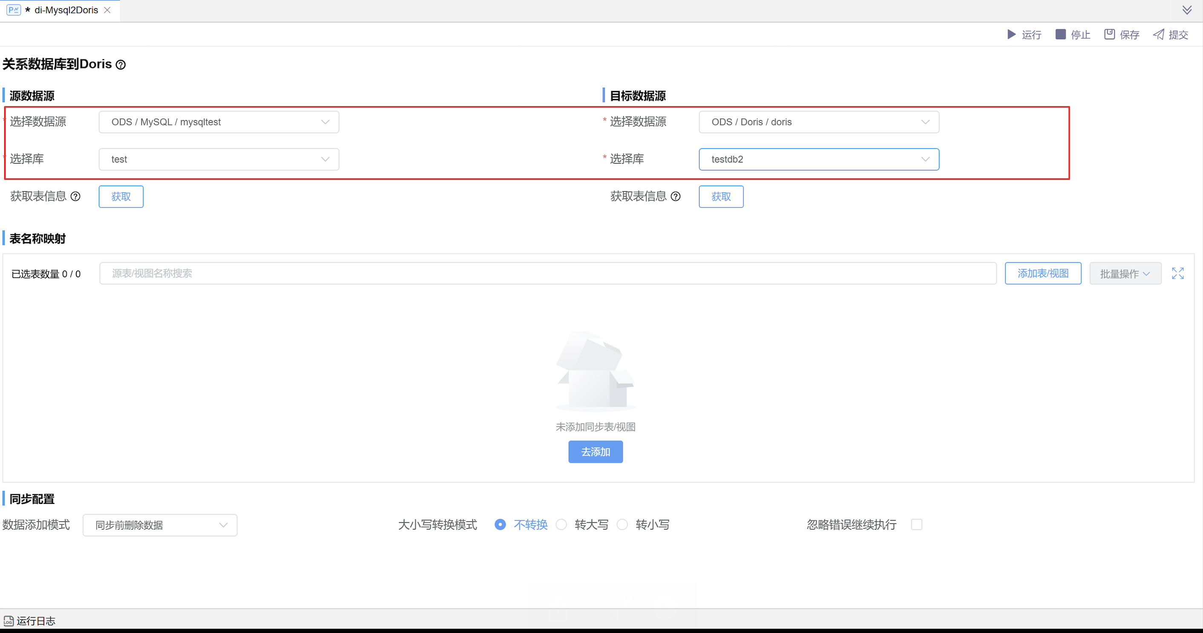Open the 运行日志 log panel icon

pyautogui.click(x=9, y=621)
